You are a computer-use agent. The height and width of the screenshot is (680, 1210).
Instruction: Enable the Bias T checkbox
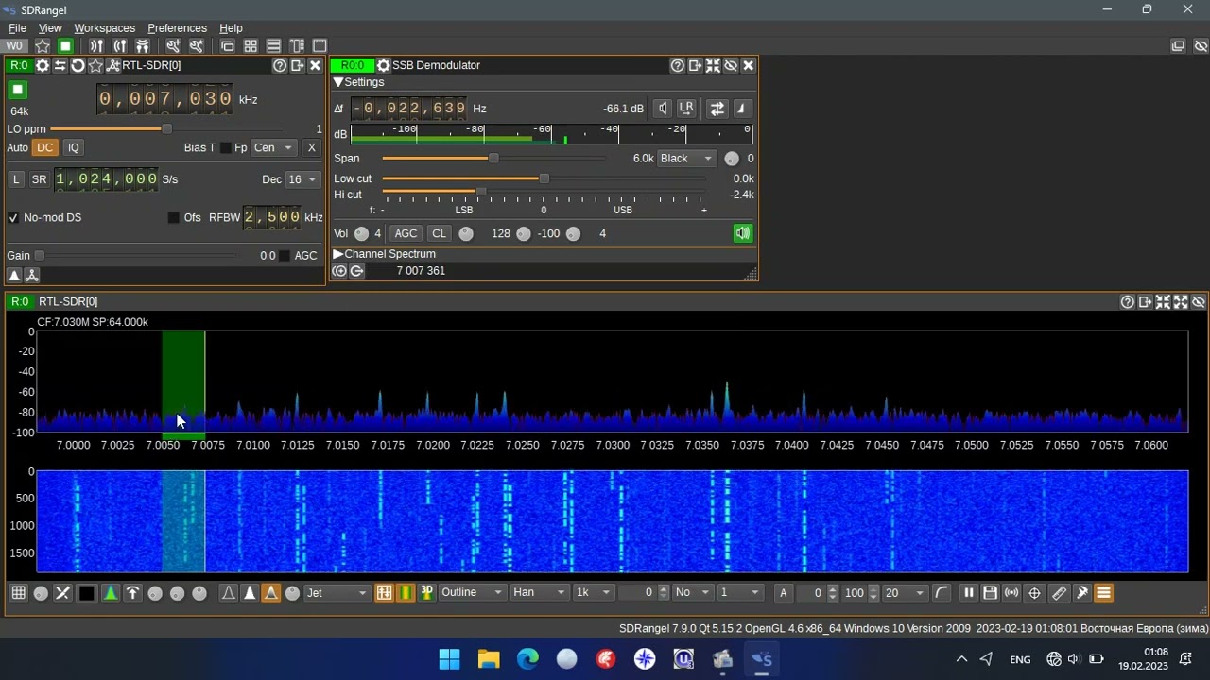(x=225, y=148)
